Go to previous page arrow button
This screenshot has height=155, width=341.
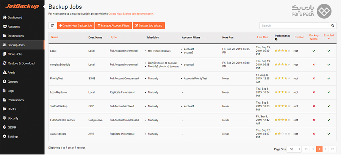[313, 149]
